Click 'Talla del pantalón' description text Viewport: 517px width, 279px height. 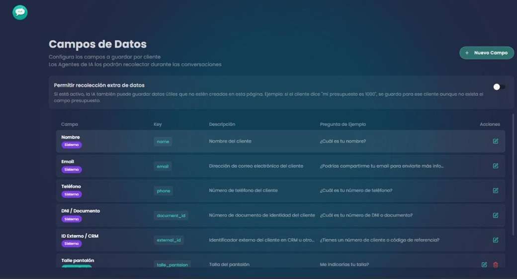(229, 265)
